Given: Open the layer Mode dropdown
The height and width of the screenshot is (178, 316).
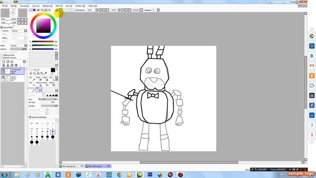Looking at the screenshot, I should (26, 45).
